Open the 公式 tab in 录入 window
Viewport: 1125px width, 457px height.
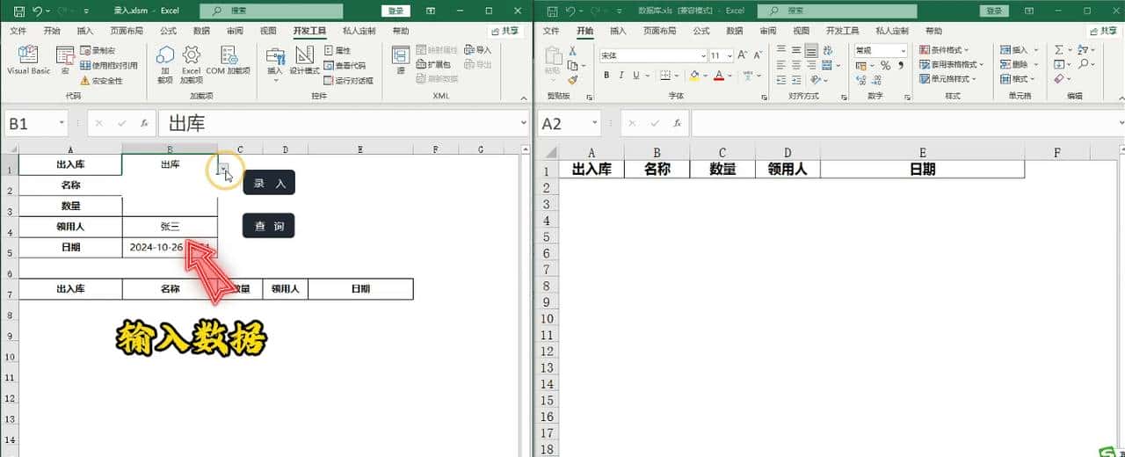168,30
